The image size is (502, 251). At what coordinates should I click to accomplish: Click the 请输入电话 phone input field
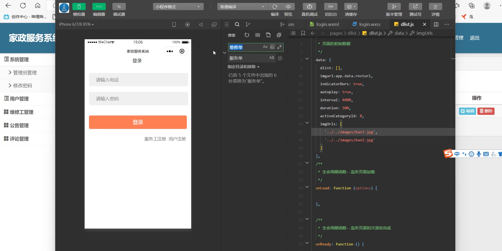(x=138, y=80)
